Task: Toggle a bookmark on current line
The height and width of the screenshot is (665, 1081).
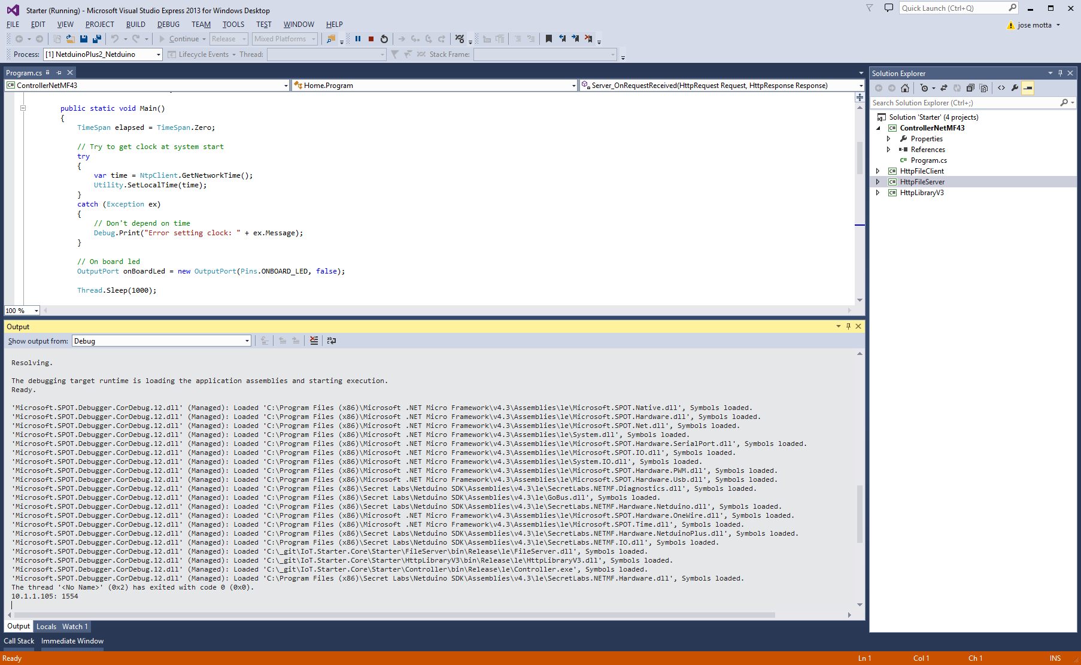Action: click(x=549, y=39)
